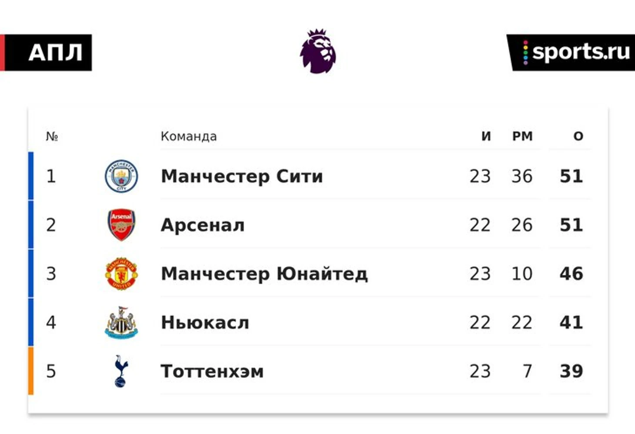Click the Arsenal club crest
The width and height of the screenshot is (635, 434).
[121, 225]
